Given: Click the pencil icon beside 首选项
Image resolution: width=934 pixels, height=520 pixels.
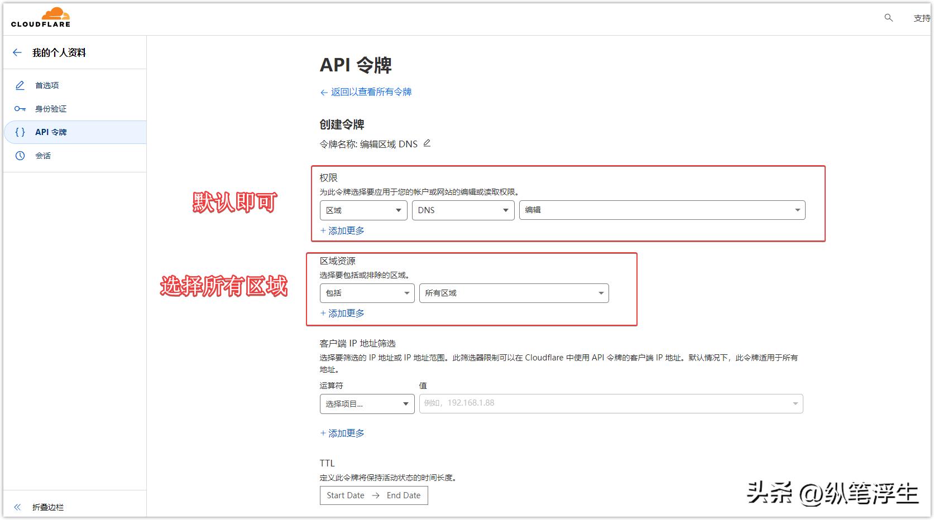Looking at the screenshot, I should click(20, 85).
